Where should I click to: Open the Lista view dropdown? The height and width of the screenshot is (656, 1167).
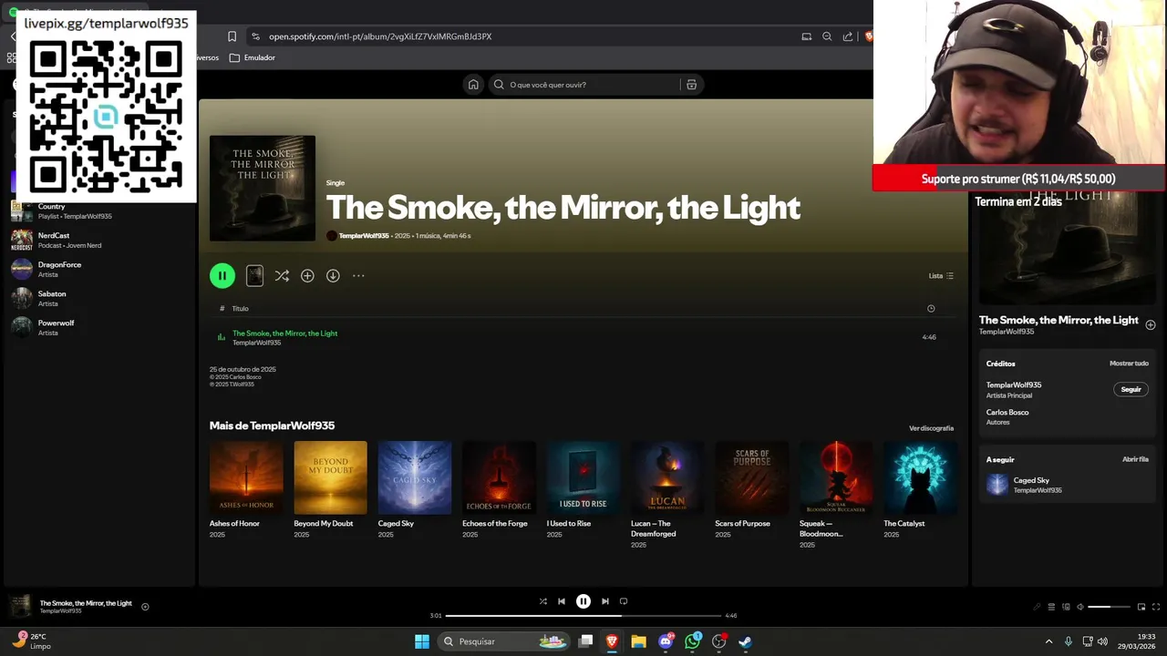941,275
